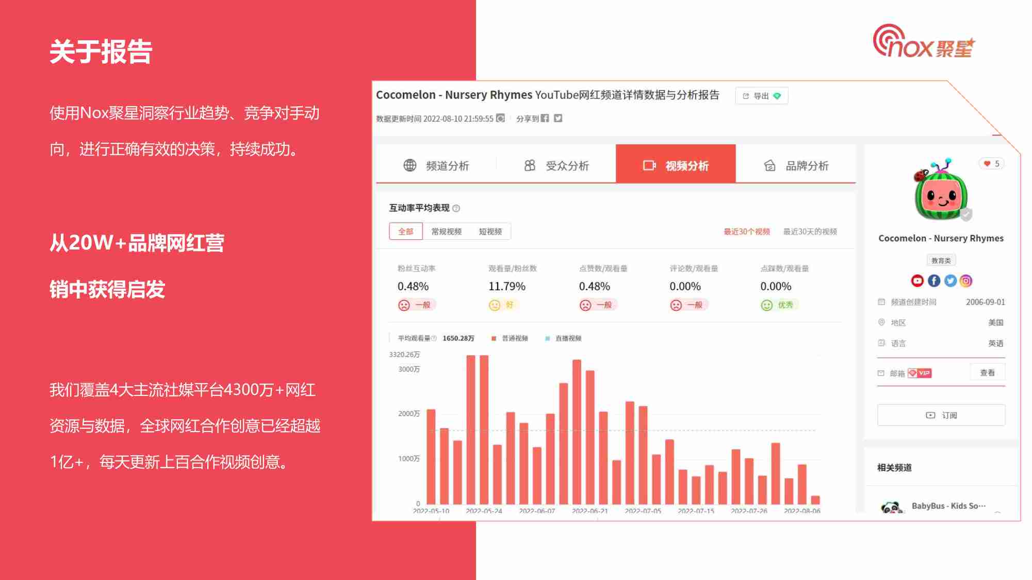
Task: Open the channel's Instagram icon
Action: coord(966,280)
